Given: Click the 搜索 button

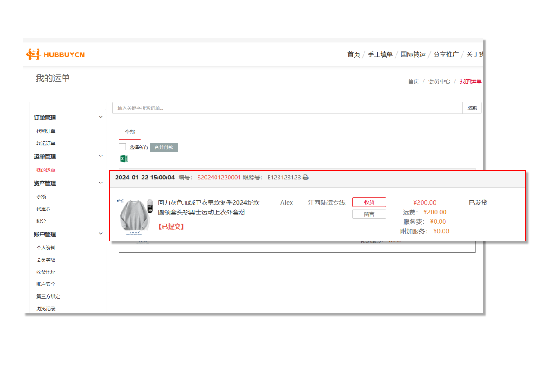Looking at the screenshot, I should point(472,108).
